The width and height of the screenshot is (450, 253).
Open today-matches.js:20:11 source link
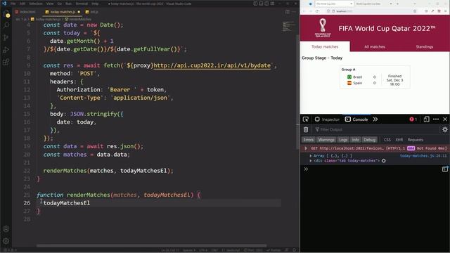pos(423,156)
